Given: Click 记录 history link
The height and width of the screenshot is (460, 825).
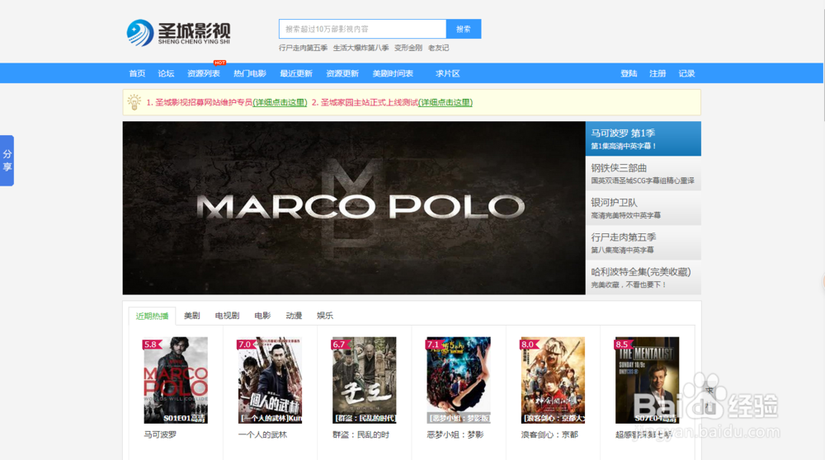Looking at the screenshot, I should point(686,73).
